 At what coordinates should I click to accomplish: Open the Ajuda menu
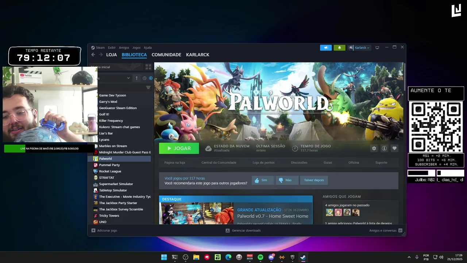click(x=148, y=47)
